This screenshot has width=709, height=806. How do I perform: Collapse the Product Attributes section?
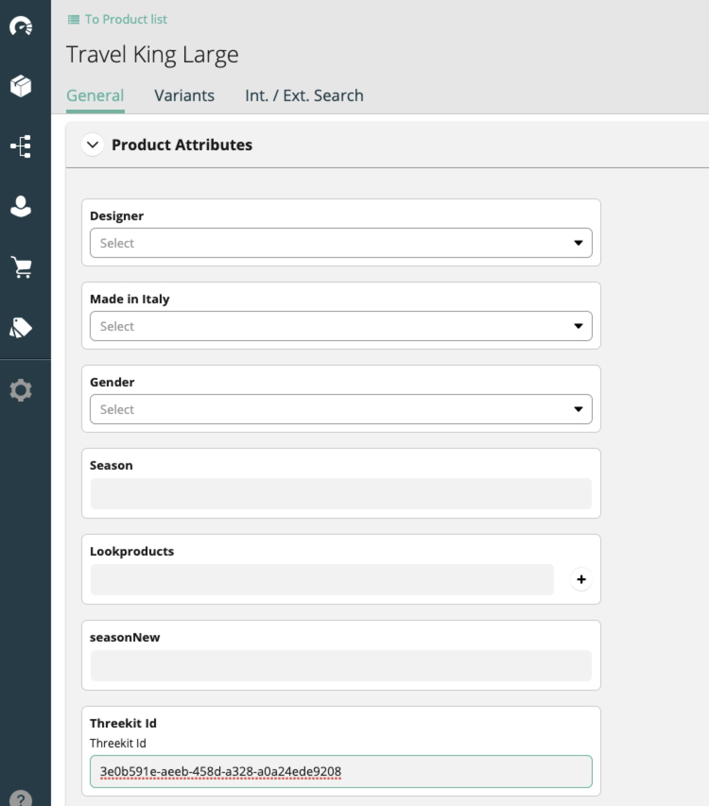pyautogui.click(x=93, y=145)
